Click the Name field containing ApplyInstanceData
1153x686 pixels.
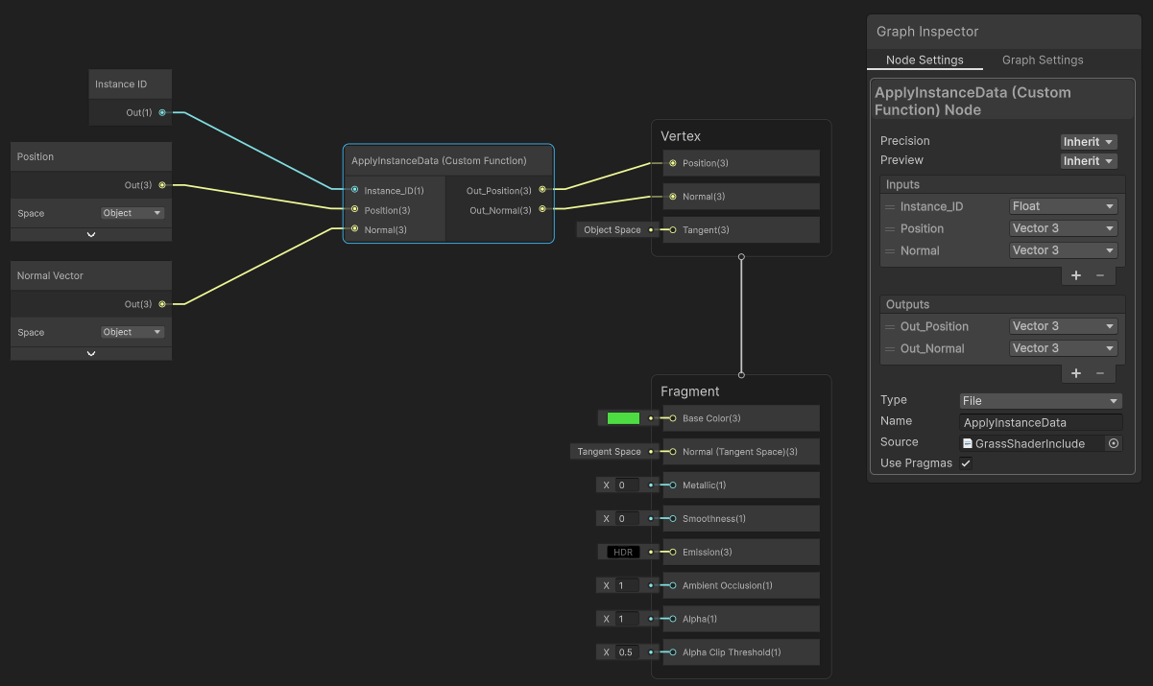pyautogui.click(x=1040, y=422)
